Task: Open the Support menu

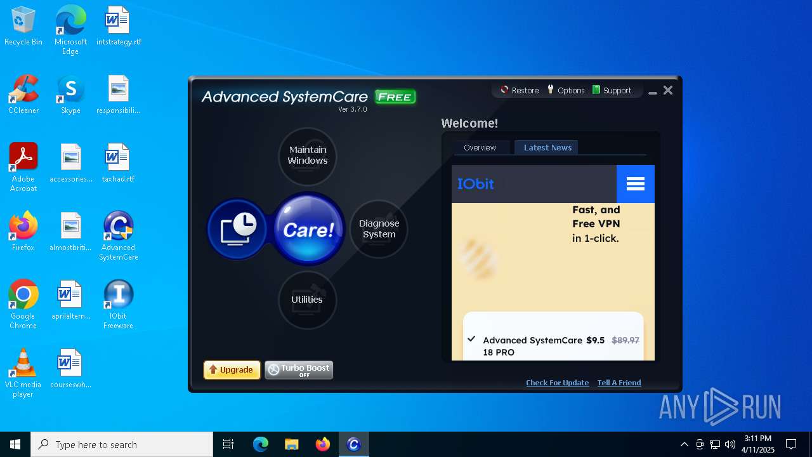Action: 612,90
